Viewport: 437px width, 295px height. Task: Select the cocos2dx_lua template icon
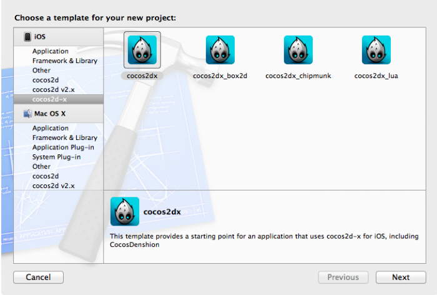pos(376,50)
